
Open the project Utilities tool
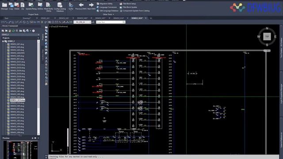[x=40, y=6]
